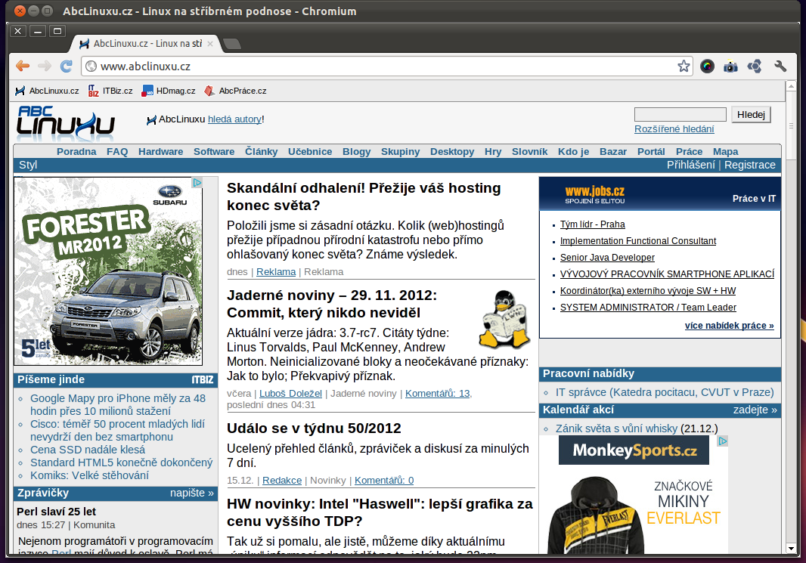Focus the address bar showing www.abclinuxu.cz

click(x=386, y=66)
